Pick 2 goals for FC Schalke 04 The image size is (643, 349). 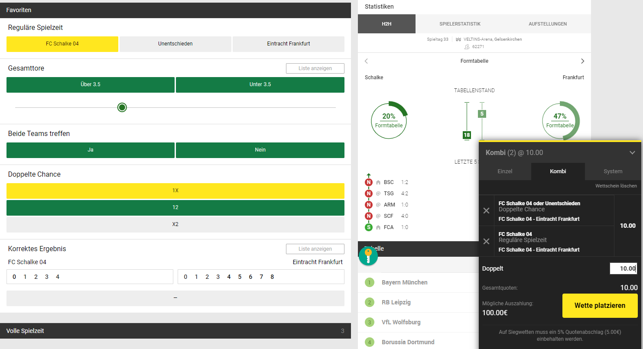pos(36,277)
